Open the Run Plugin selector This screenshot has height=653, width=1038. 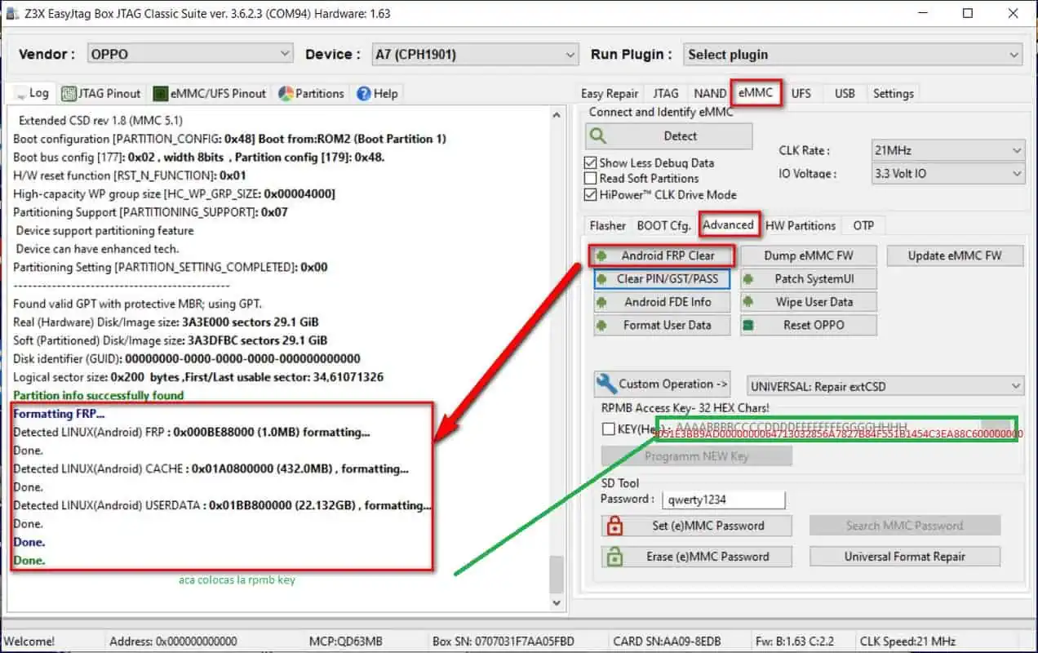coord(852,55)
